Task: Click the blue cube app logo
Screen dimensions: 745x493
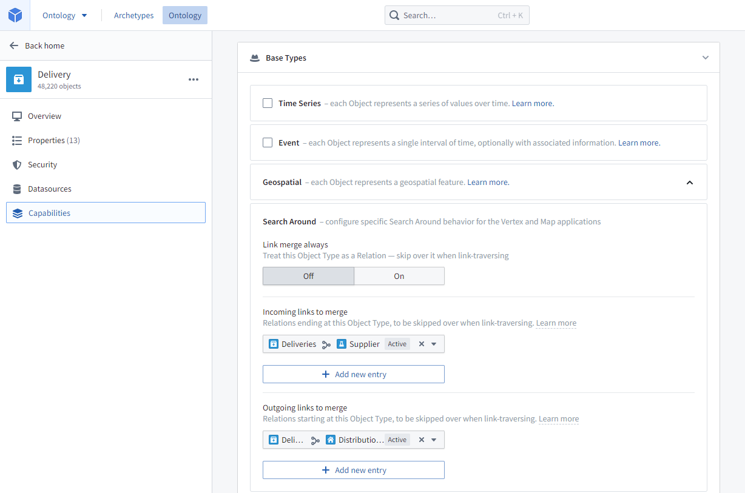Action: point(15,15)
